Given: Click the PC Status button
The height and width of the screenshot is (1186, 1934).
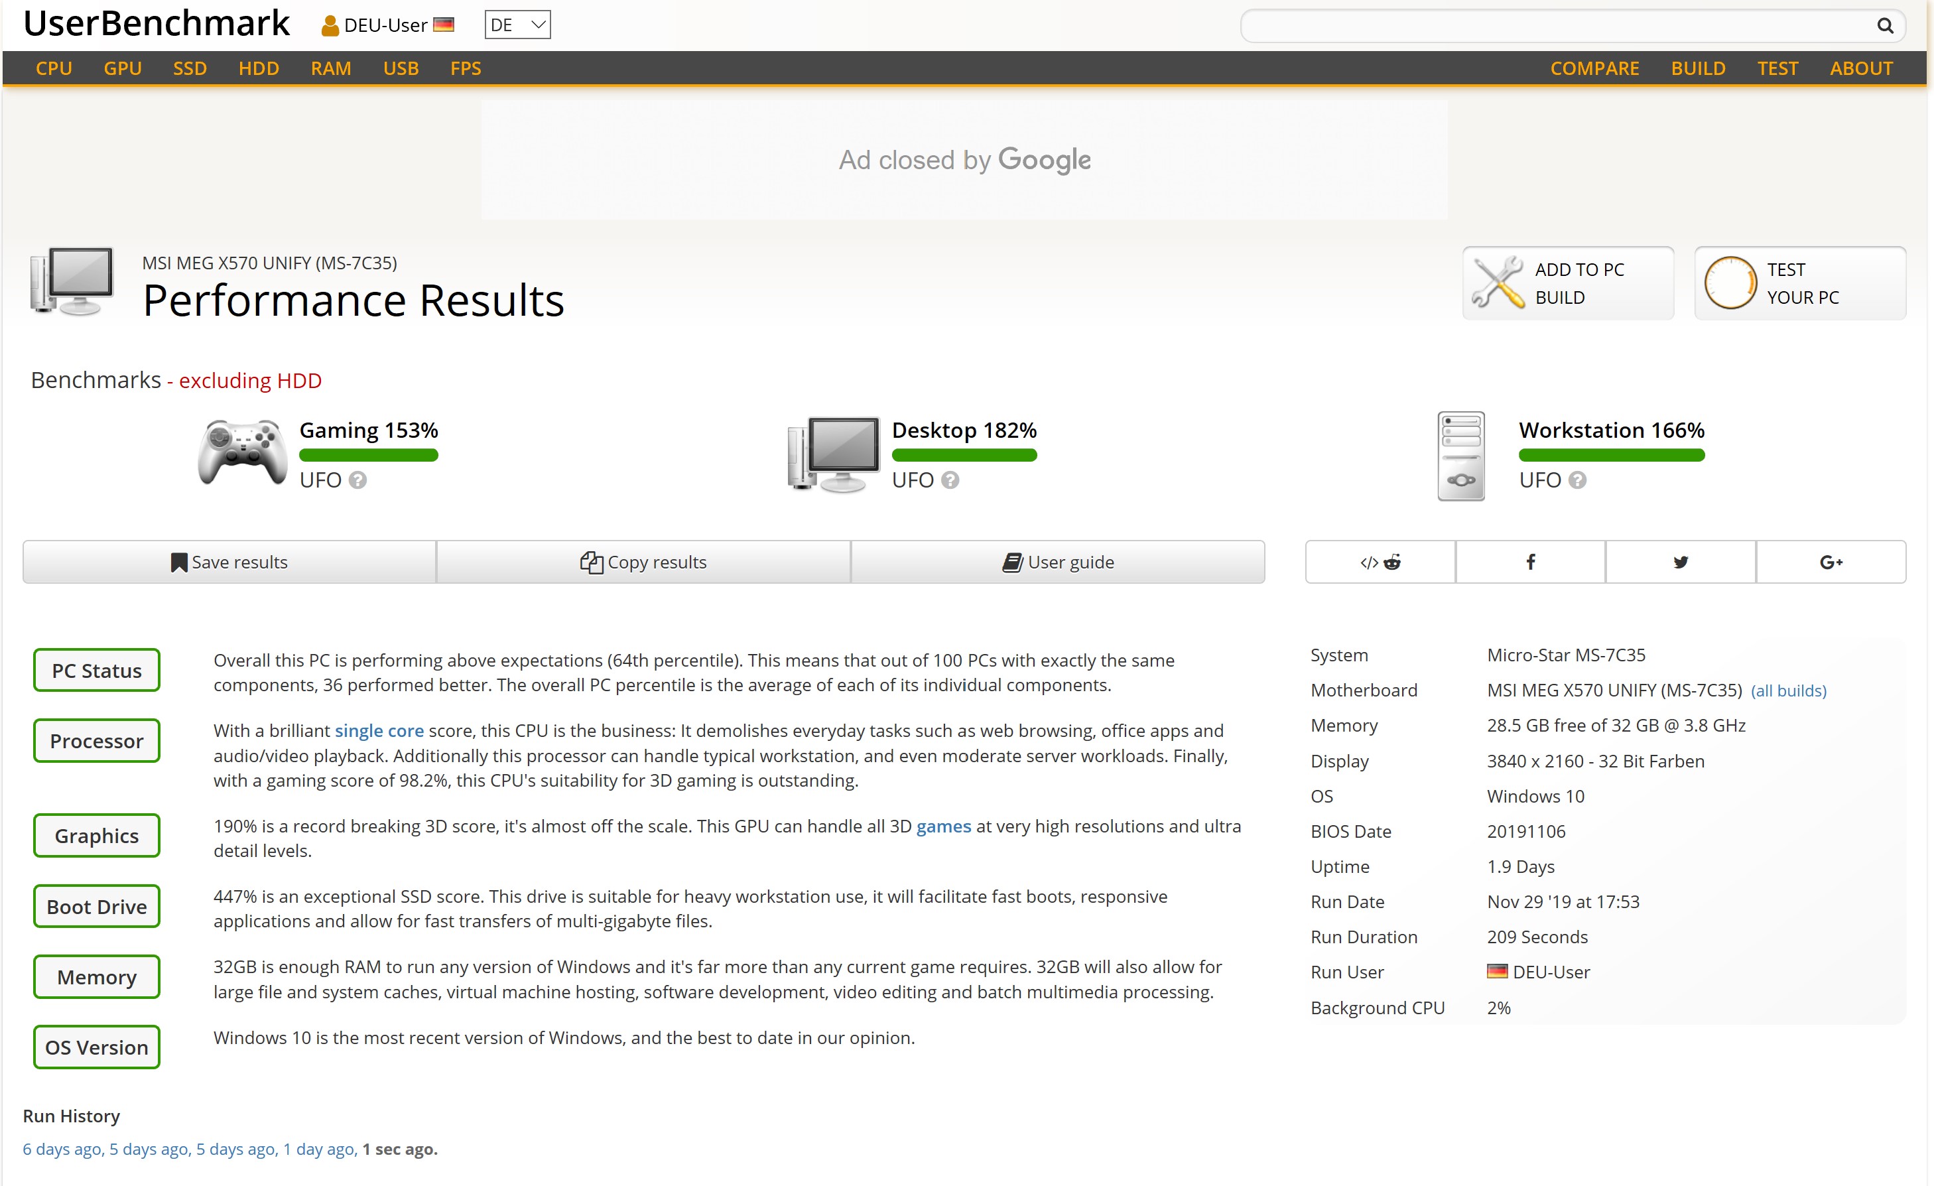Looking at the screenshot, I should [x=97, y=671].
